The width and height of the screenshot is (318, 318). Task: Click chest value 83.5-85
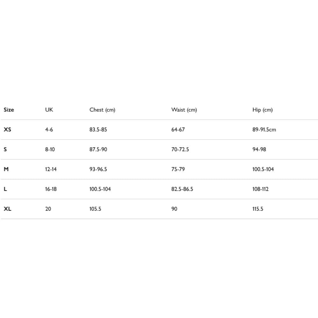tap(98, 130)
